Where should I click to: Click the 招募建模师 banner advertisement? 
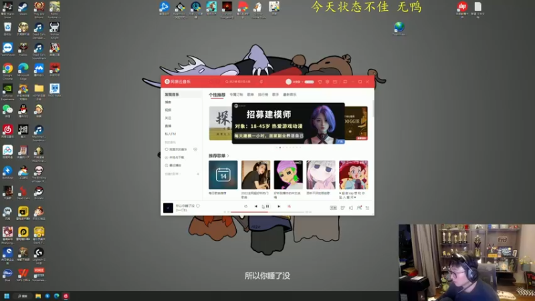pyautogui.click(x=288, y=123)
